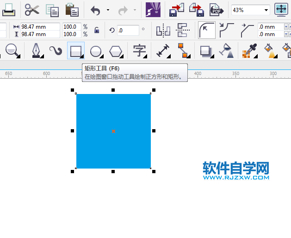
Task: Select the scalloped corner option
Action: 226,30
